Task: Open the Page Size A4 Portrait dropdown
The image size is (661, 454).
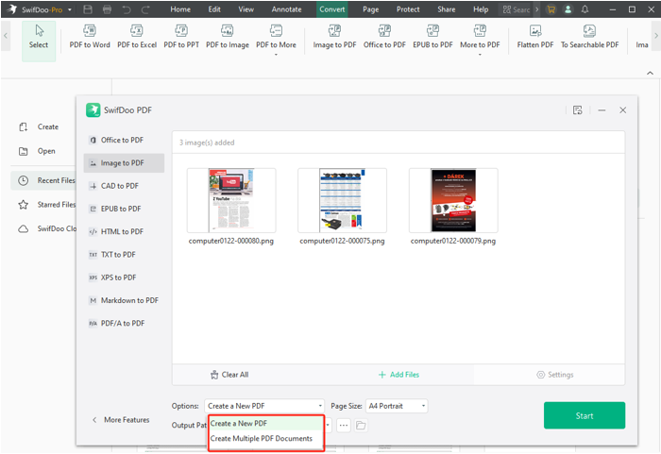Action: click(x=397, y=406)
